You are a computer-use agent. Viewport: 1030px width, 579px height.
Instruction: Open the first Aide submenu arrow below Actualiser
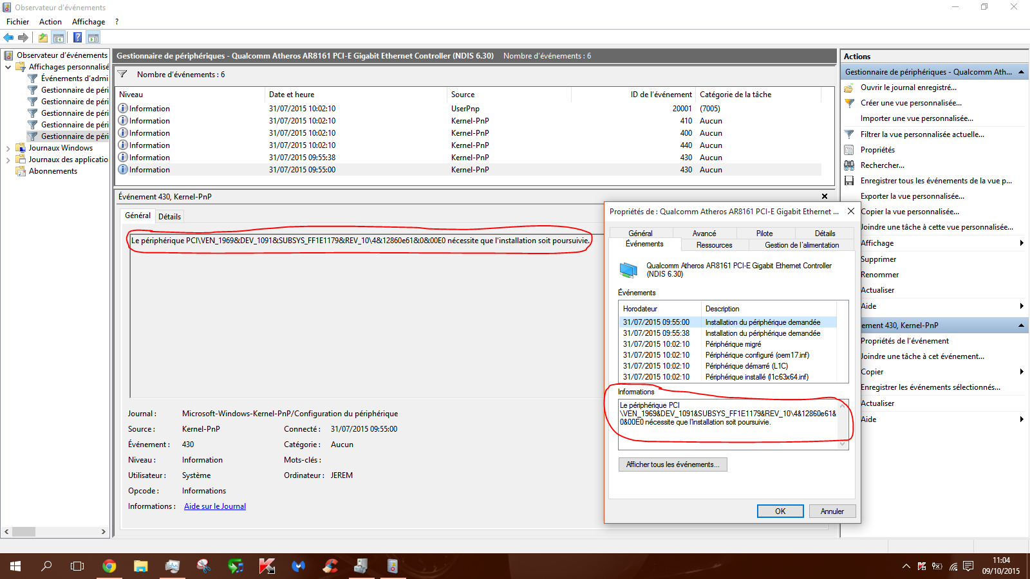point(1022,306)
